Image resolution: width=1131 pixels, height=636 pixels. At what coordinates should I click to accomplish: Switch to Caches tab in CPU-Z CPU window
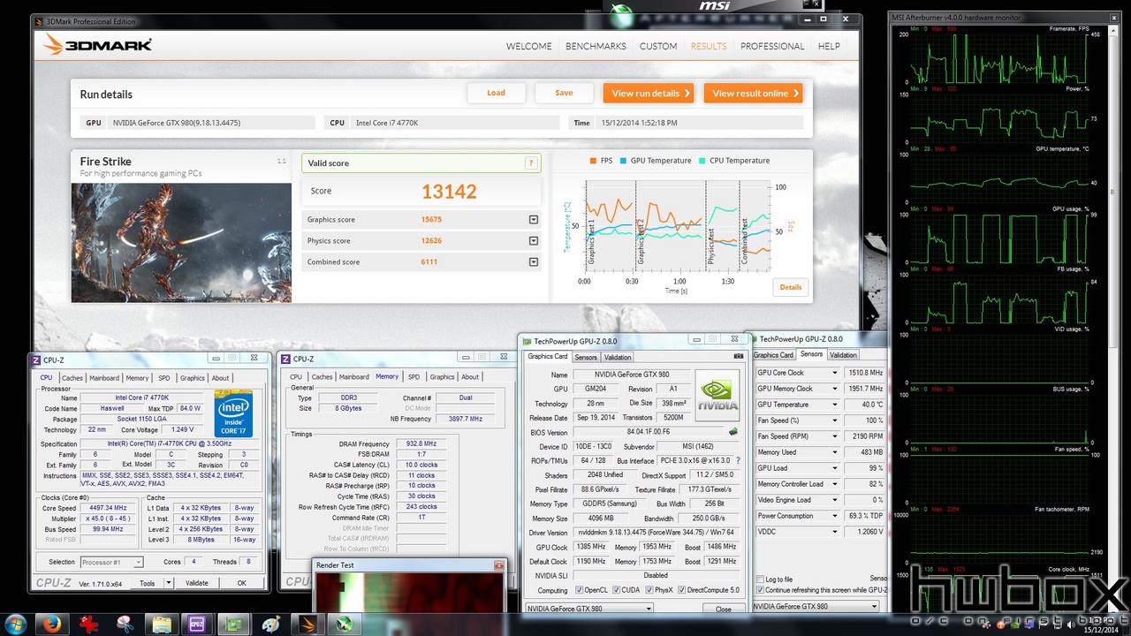(72, 378)
